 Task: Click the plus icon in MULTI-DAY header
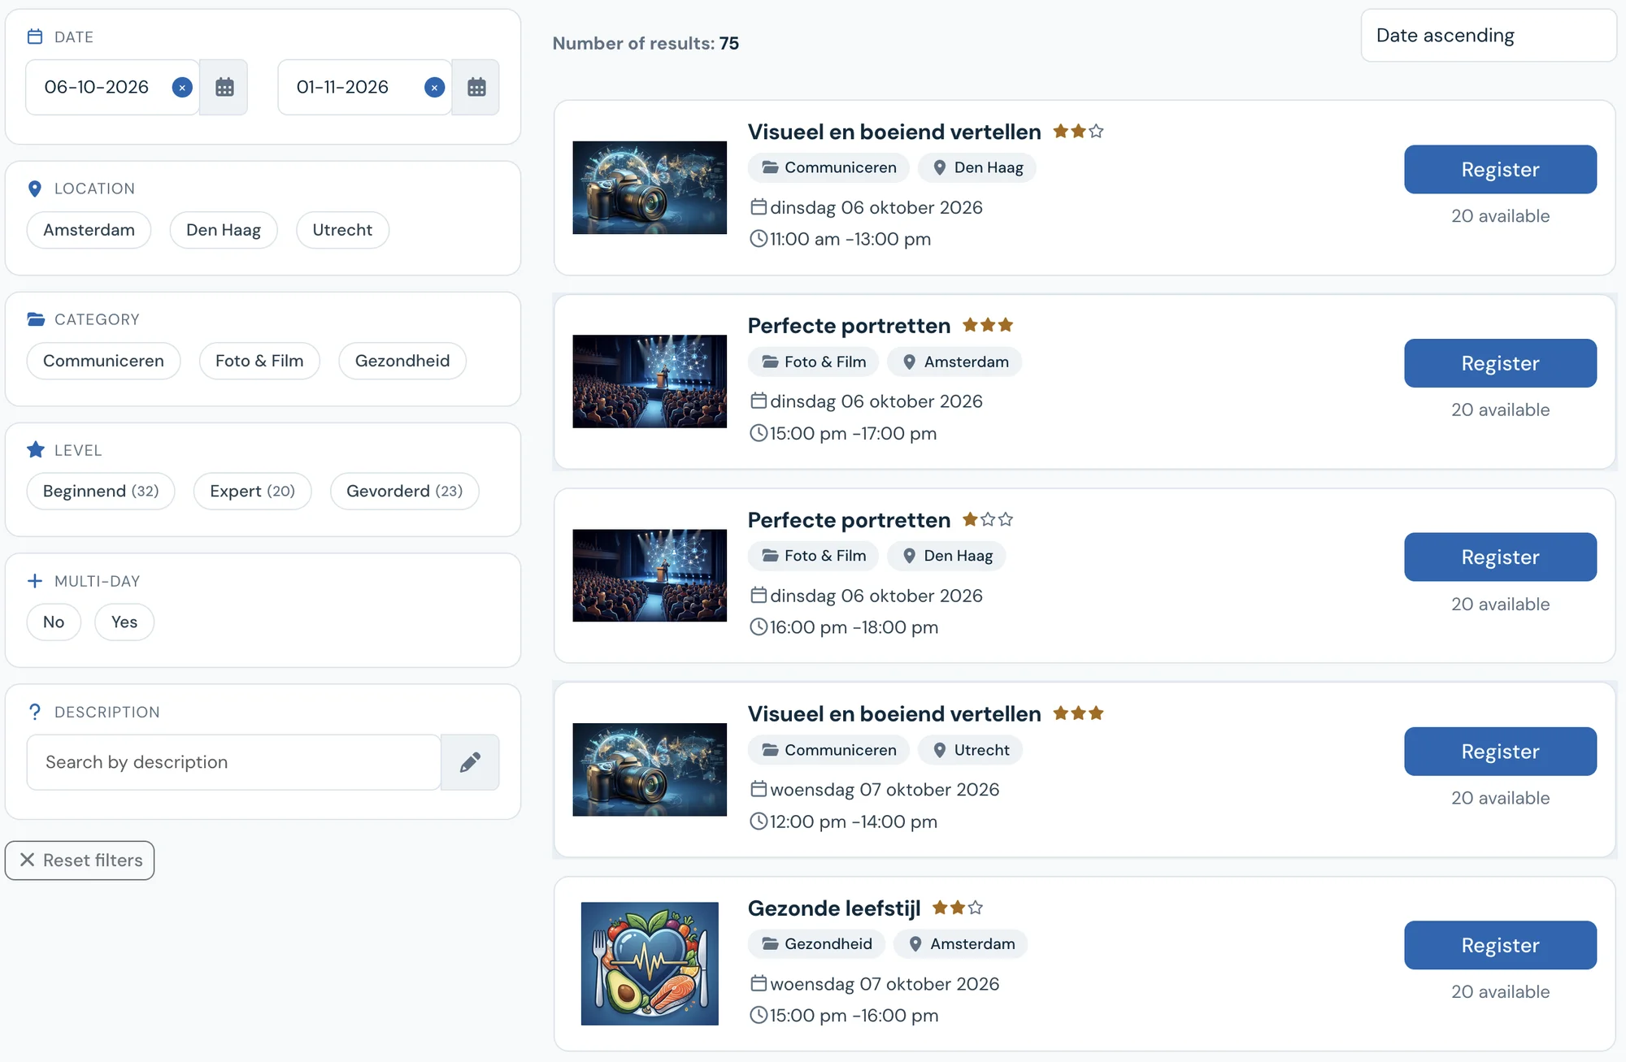point(35,581)
